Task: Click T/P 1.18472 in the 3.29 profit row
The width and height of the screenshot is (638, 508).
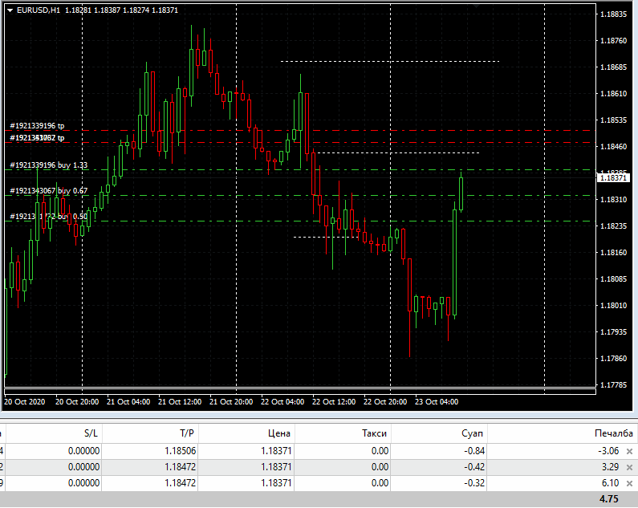Action: tap(181, 467)
